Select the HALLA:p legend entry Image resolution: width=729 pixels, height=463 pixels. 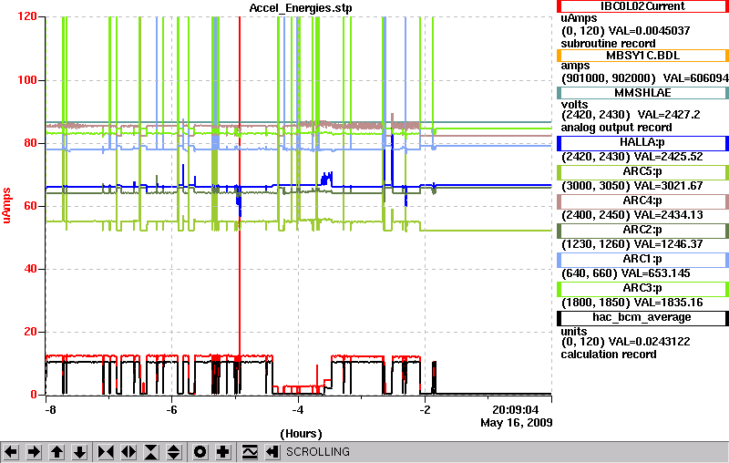pyautogui.click(x=642, y=143)
